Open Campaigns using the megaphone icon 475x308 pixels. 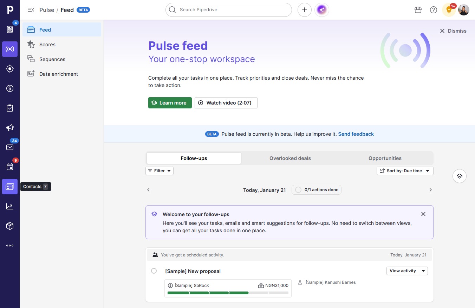pyautogui.click(x=10, y=128)
